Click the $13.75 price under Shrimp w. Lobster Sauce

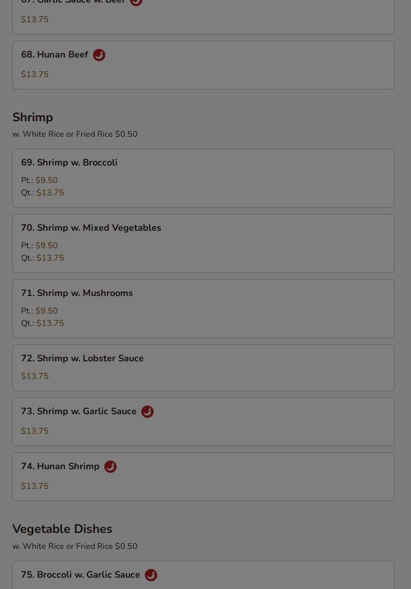click(35, 376)
